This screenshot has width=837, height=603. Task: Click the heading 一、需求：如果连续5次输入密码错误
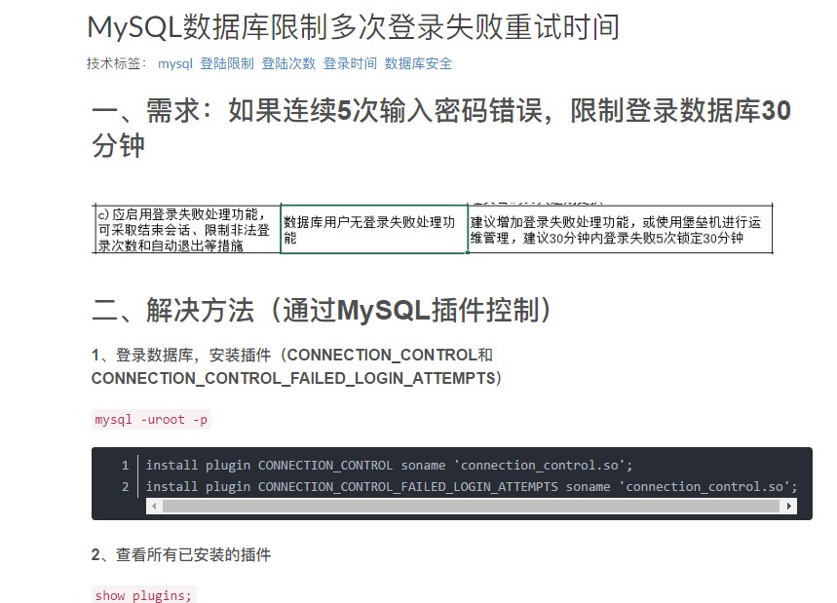pyautogui.click(x=441, y=128)
